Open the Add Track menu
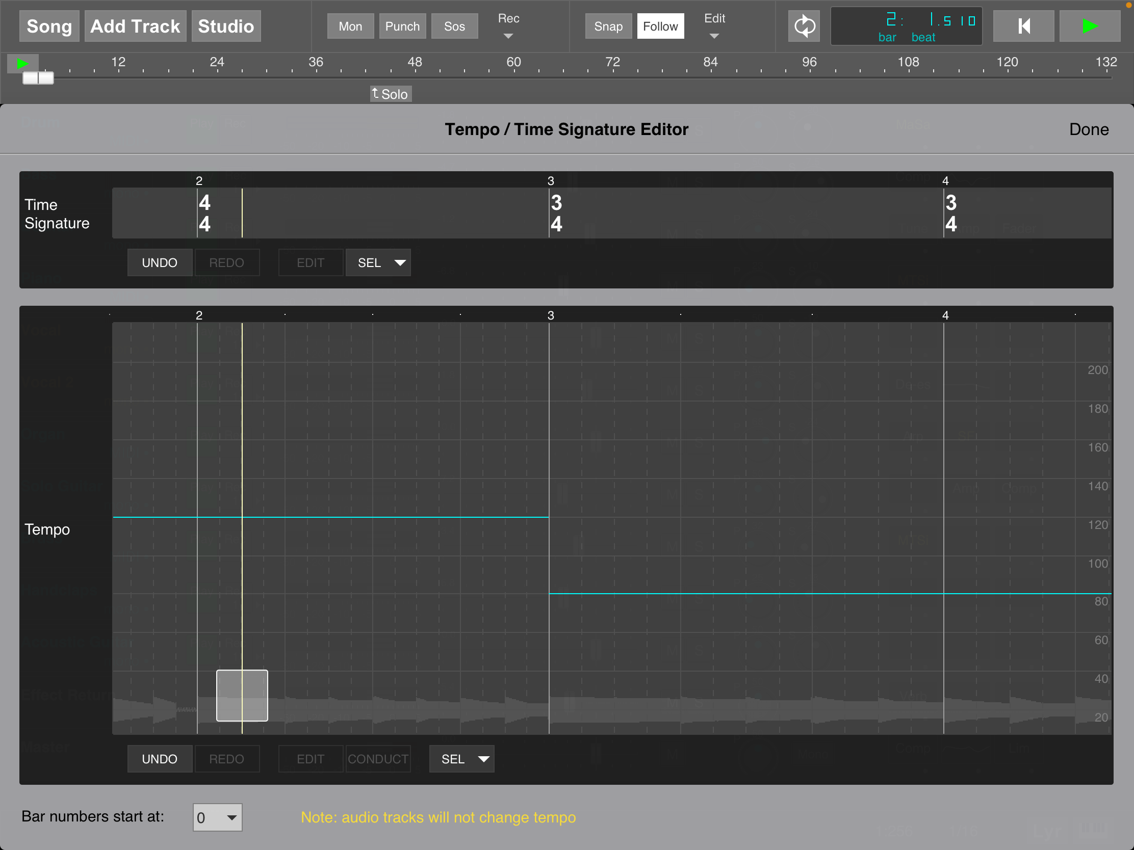This screenshot has height=850, width=1134. [x=135, y=26]
